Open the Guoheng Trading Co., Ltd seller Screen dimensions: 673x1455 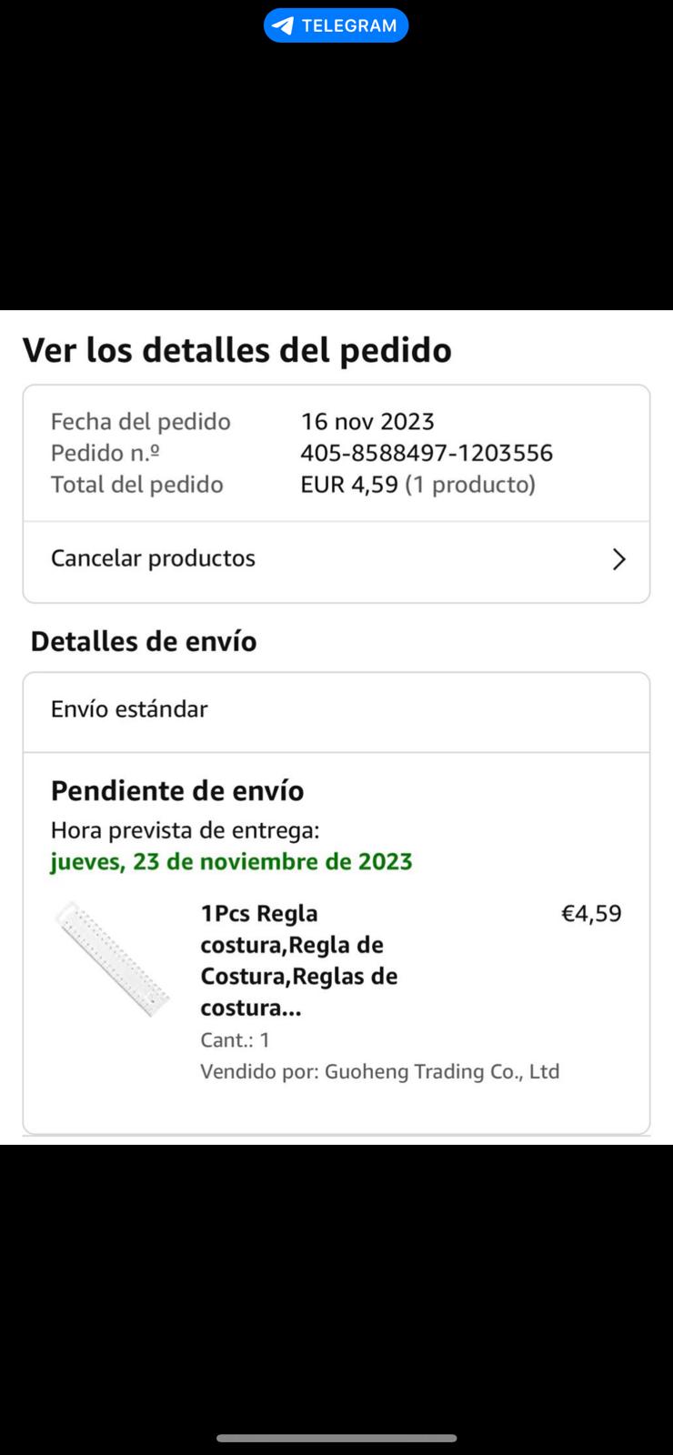(442, 1071)
